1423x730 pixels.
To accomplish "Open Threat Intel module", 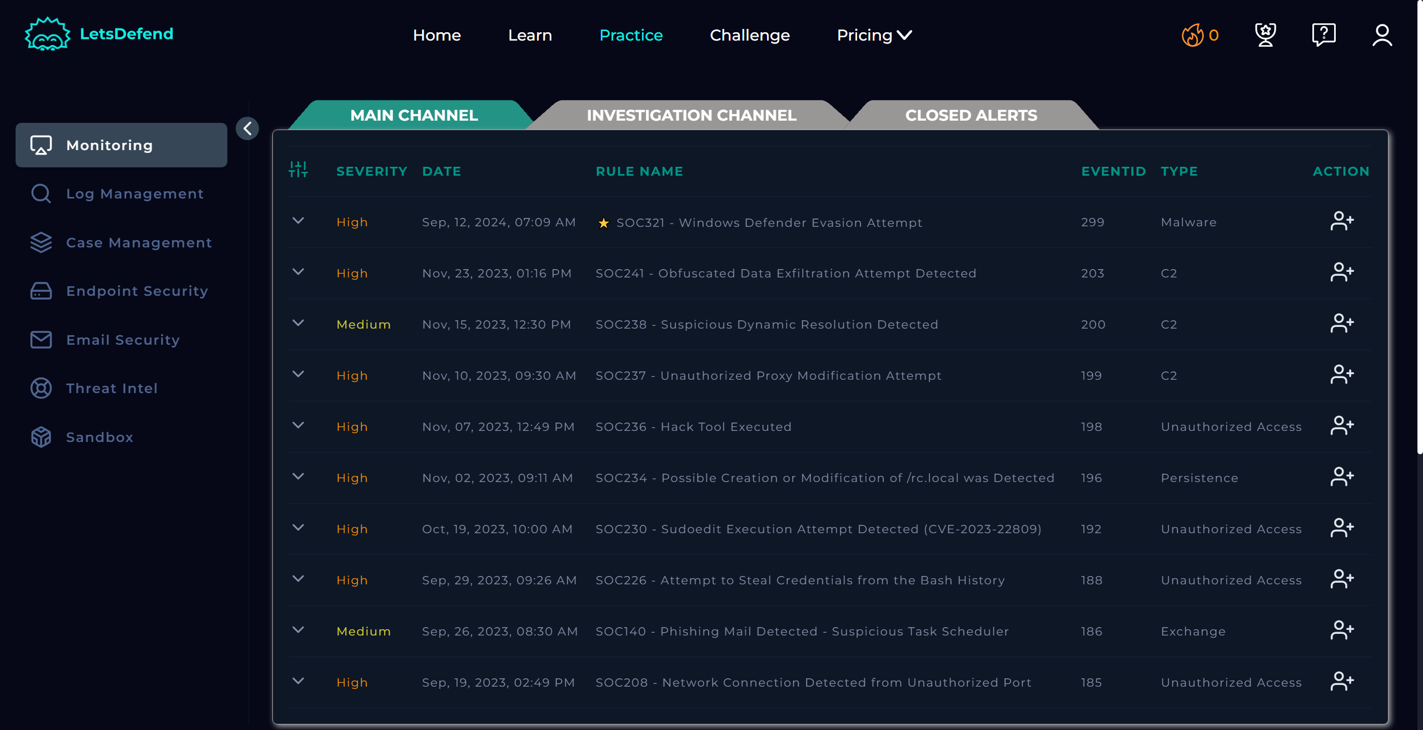I will (113, 388).
